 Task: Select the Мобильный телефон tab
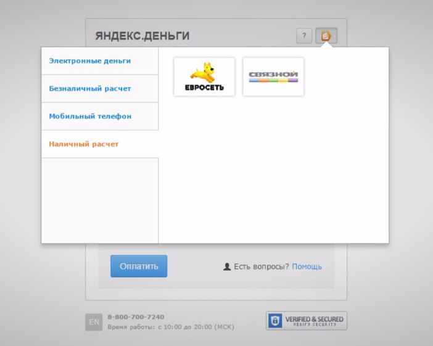[100, 116]
